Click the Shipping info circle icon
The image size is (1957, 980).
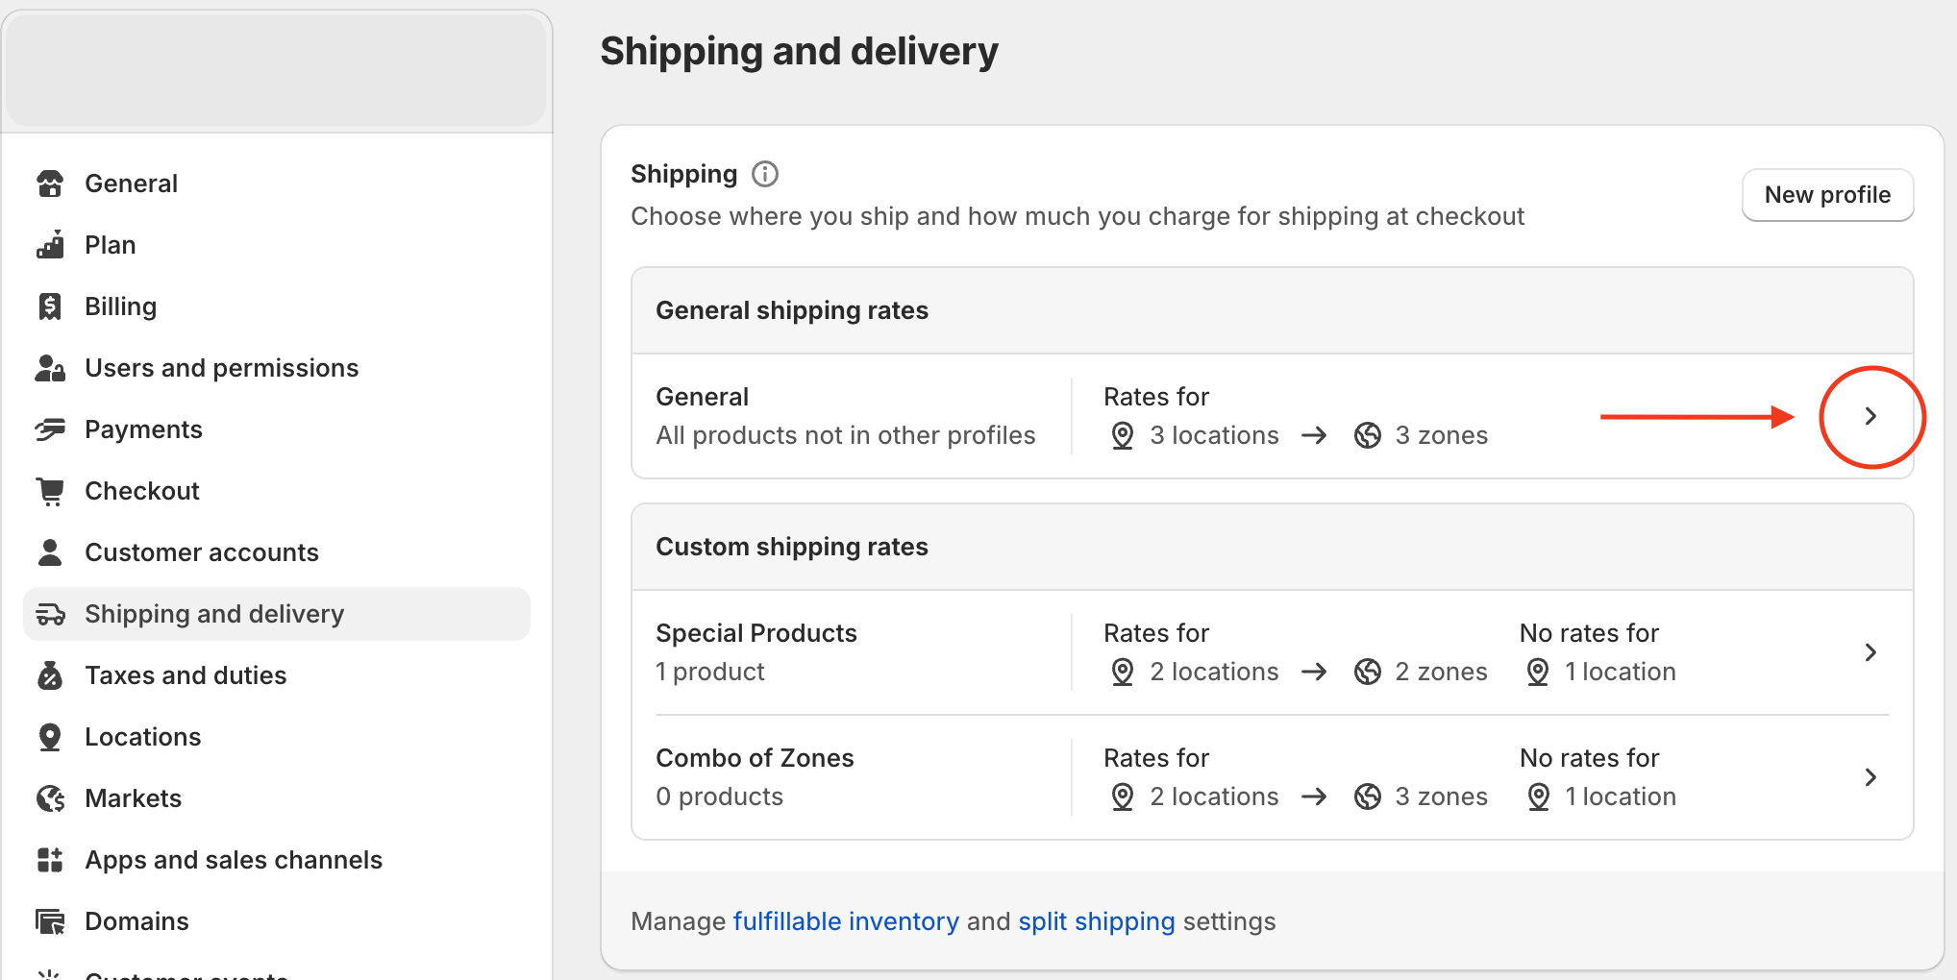(765, 174)
